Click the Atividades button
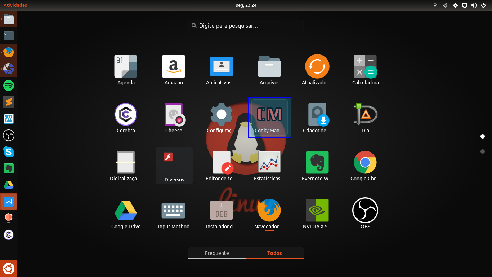The height and width of the screenshot is (277, 492). pos(15,5)
